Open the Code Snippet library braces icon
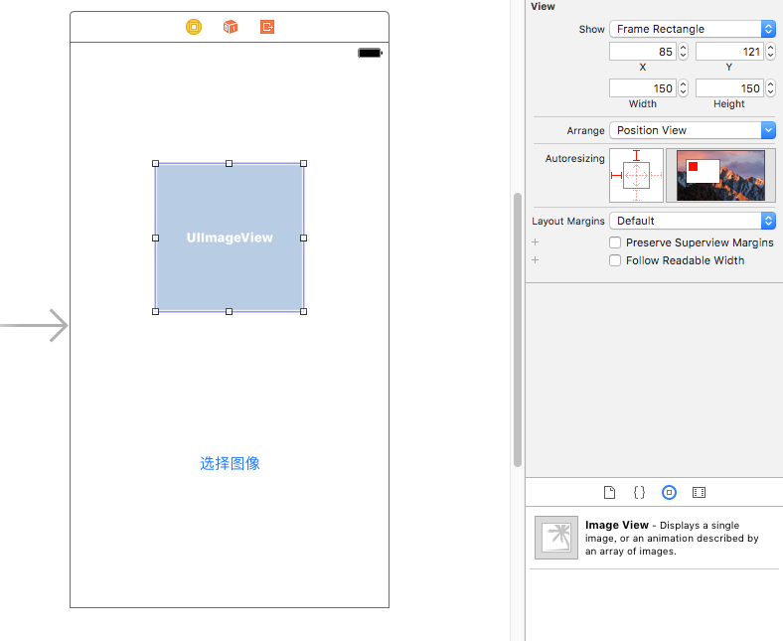The image size is (783, 641). click(640, 492)
